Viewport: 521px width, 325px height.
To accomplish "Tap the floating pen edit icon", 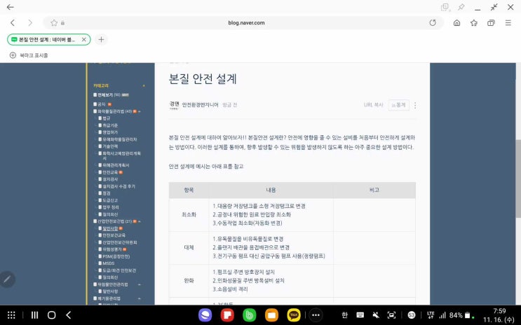I will [x=7, y=279].
